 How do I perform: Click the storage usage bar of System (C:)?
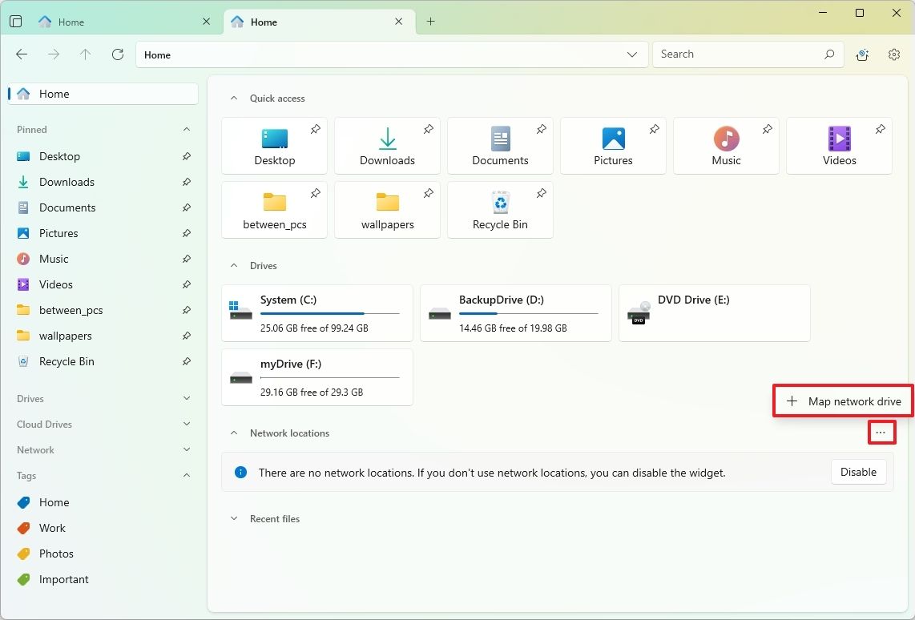[x=331, y=313]
